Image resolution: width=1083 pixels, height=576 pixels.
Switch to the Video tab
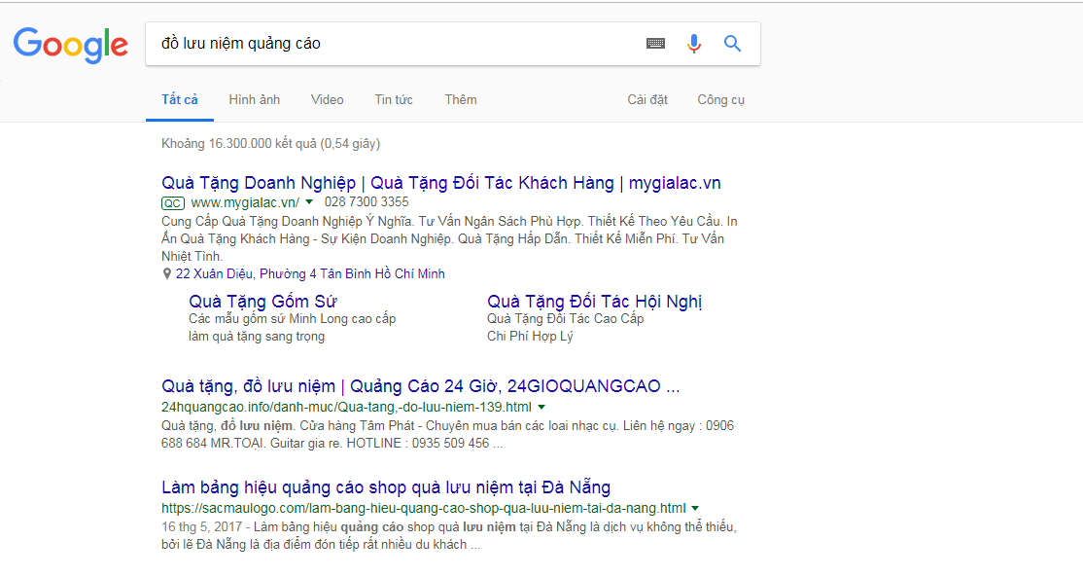pos(327,99)
